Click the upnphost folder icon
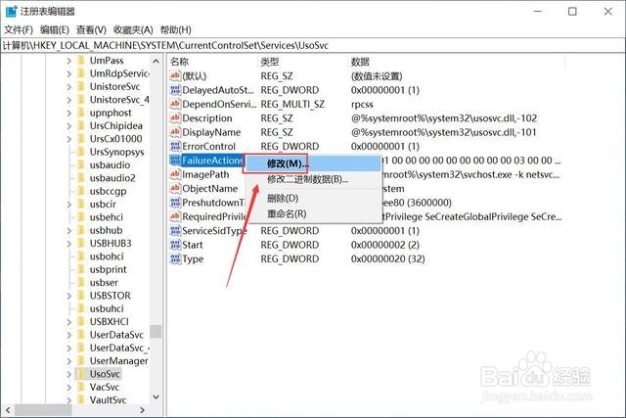The height and width of the screenshot is (418, 626). pos(81,113)
